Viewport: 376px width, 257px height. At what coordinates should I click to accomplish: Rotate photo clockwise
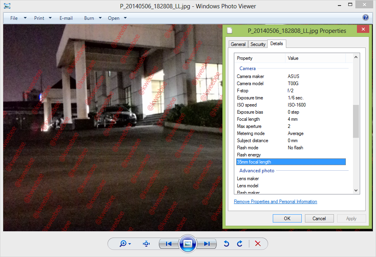point(240,244)
